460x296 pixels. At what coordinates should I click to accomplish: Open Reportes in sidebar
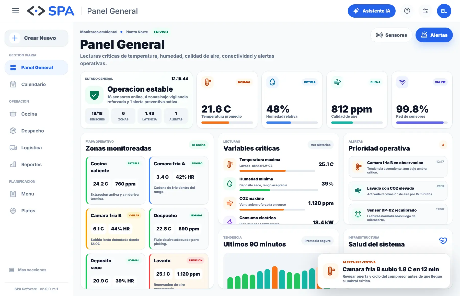click(x=37, y=165)
